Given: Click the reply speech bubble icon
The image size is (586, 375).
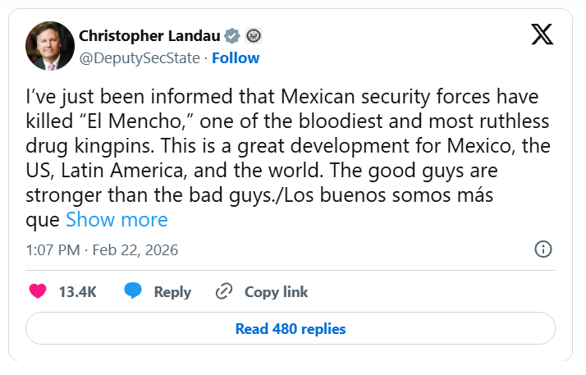Looking at the screenshot, I should click(x=134, y=291).
